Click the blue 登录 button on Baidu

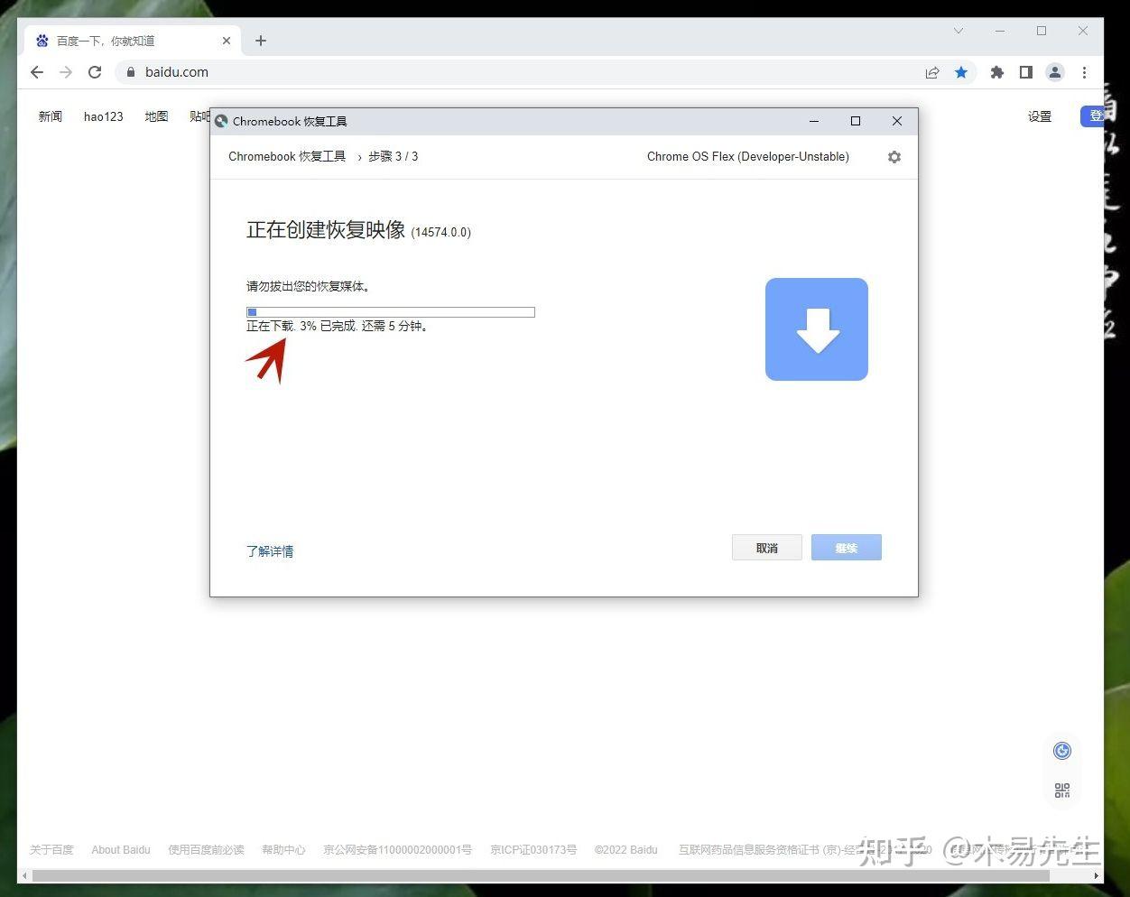click(x=1092, y=116)
